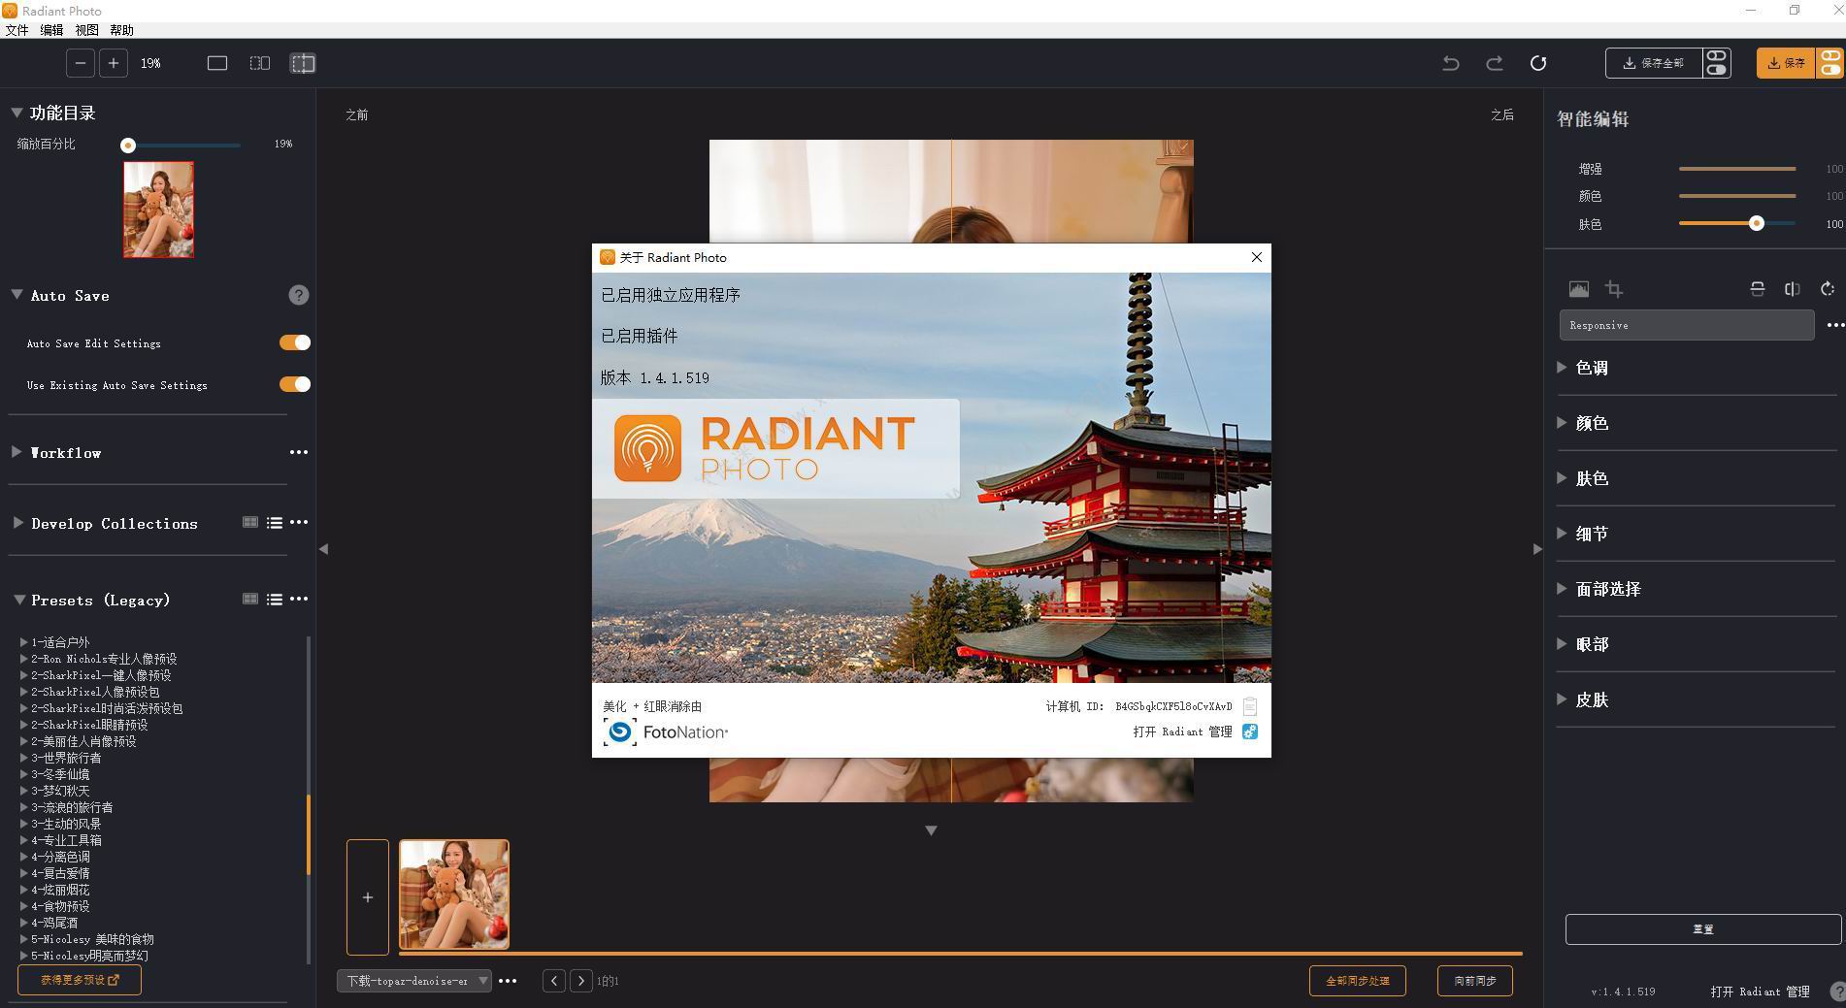Close the 关于 Radiant Photo dialog
Image resolution: width=1846 pixels, height=1008 pixels.
[1257, 257]
